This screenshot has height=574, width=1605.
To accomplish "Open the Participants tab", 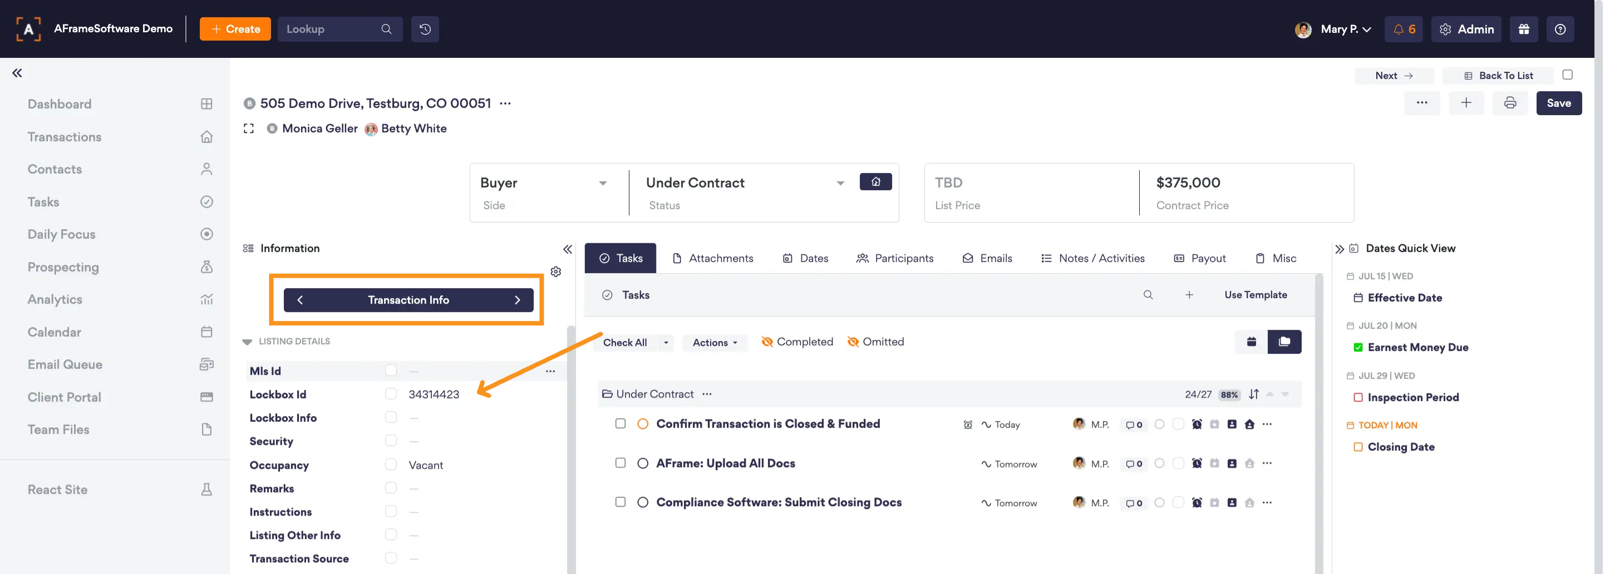I will coord(895,259).
